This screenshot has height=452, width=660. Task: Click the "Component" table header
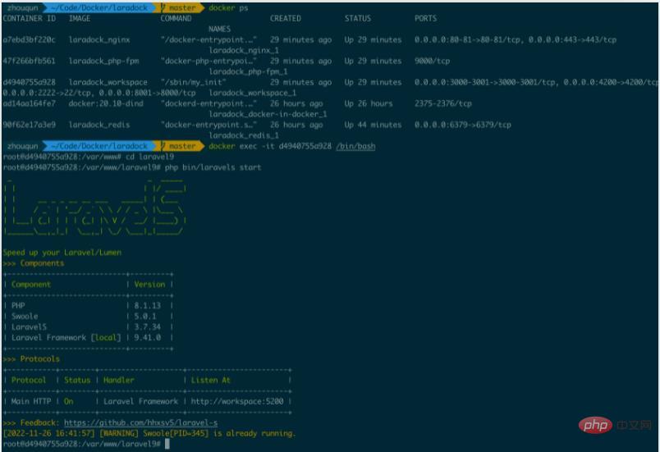tap(31, 285)
